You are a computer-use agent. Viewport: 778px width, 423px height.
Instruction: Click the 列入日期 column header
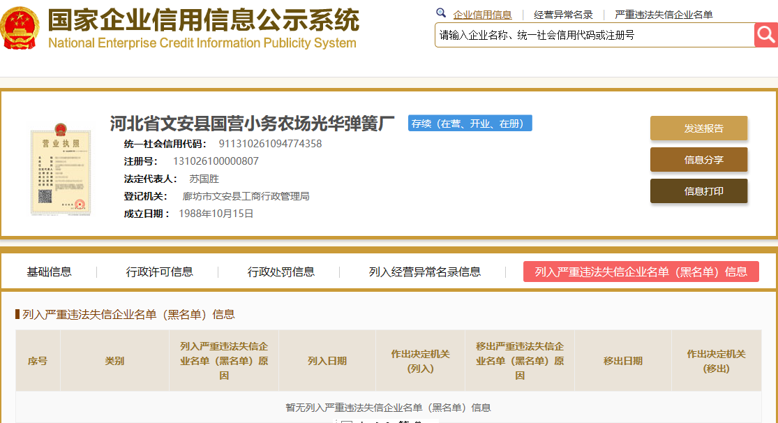coord(327,361)
